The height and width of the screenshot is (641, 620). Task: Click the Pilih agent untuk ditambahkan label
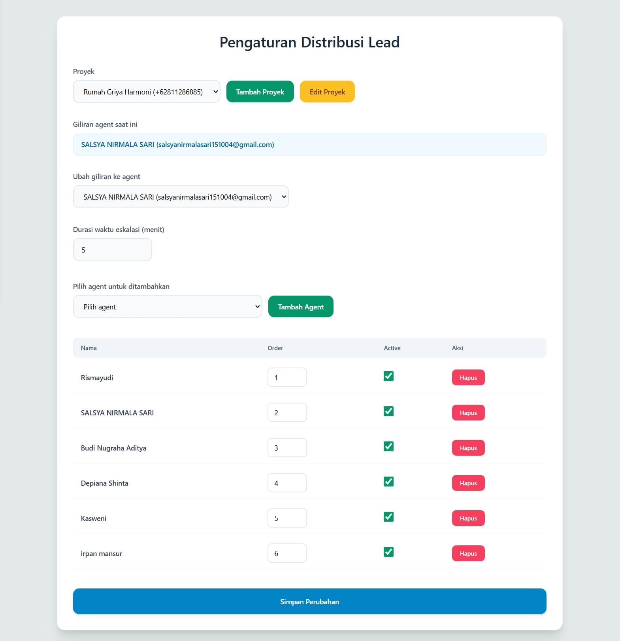coord(121,287)
